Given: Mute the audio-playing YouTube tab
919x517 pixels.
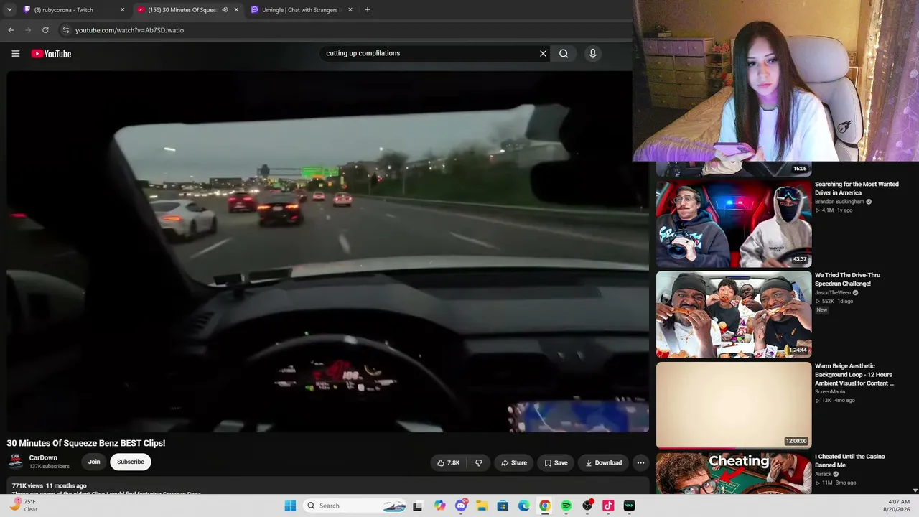Looking at the screenshot, I should pos(225,10).
